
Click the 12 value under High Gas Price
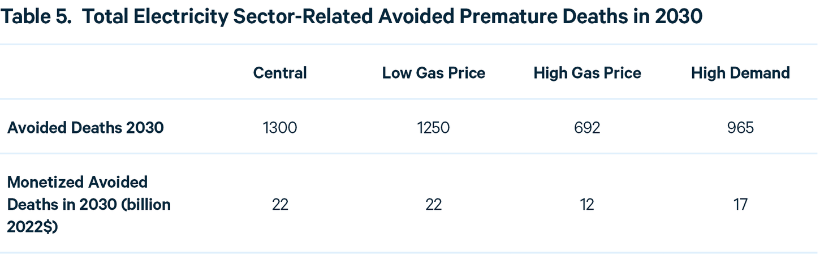(587, 204)
